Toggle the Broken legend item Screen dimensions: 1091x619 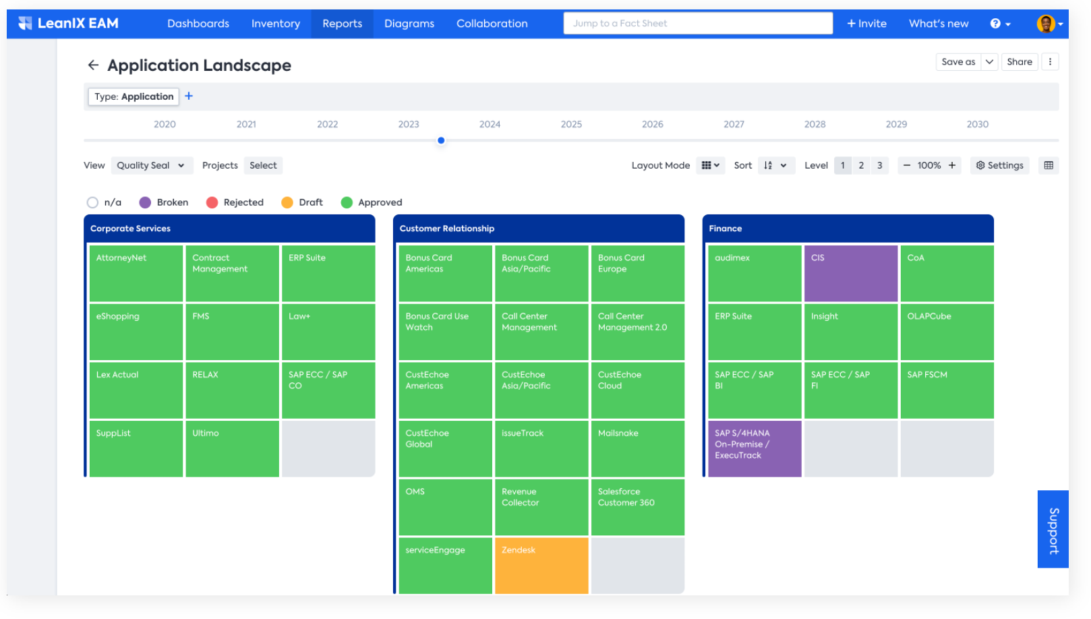[164, 202]
